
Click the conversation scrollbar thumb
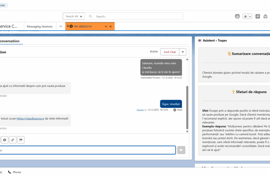tap(187, 107)
